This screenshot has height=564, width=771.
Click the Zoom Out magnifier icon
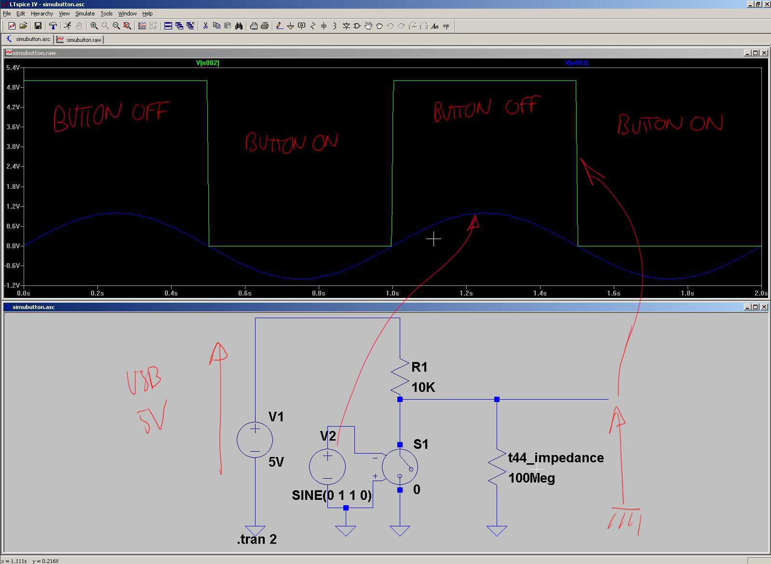[x=116, y=26]
